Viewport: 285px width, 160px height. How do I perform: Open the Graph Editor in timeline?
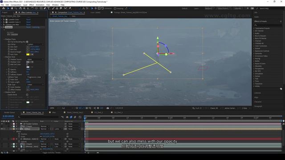tap(80, 117)
